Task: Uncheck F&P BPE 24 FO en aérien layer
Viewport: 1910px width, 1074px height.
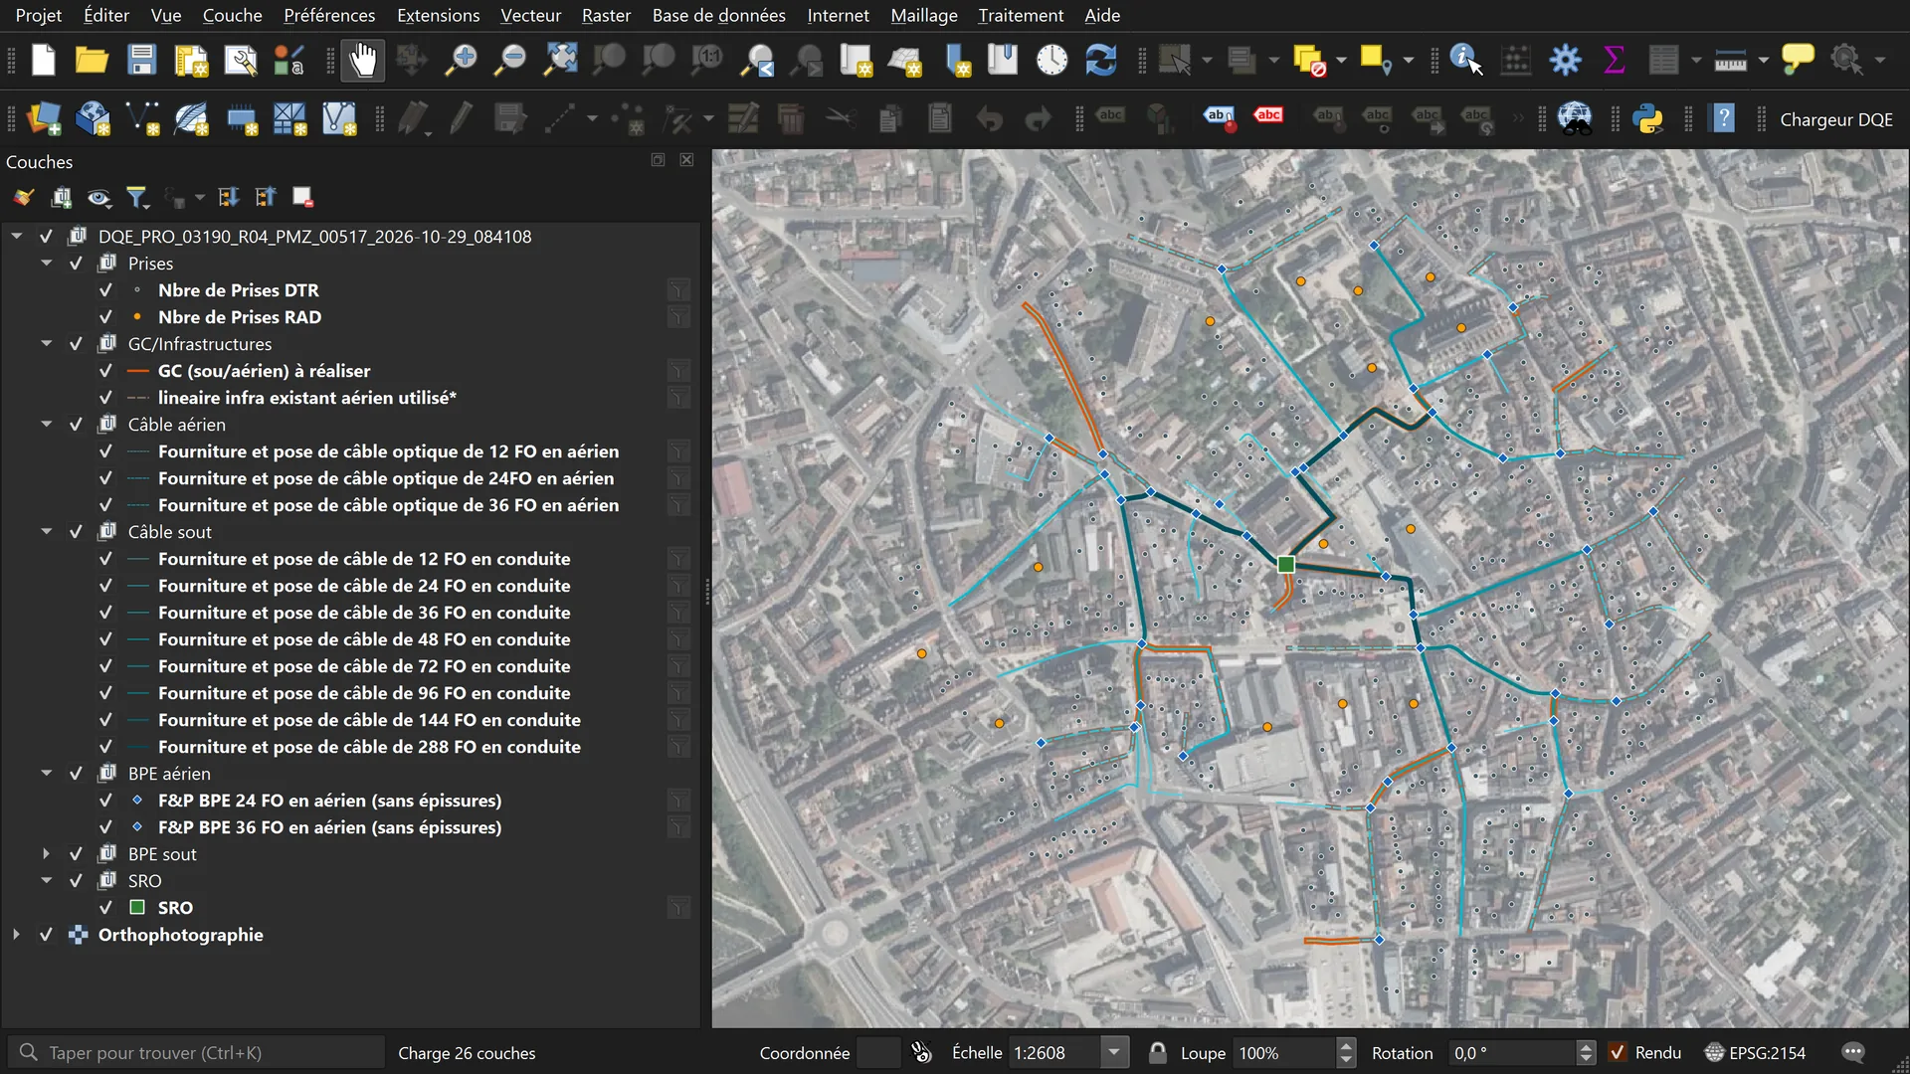Action: [x=105, y=801]
